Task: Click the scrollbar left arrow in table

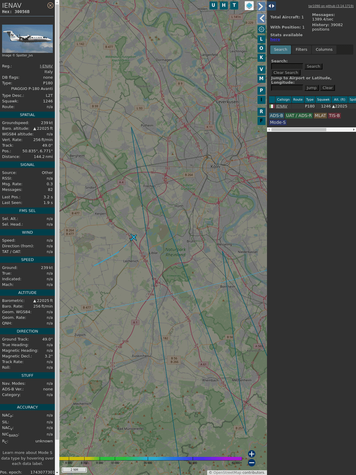Action: tap(269, 130)
